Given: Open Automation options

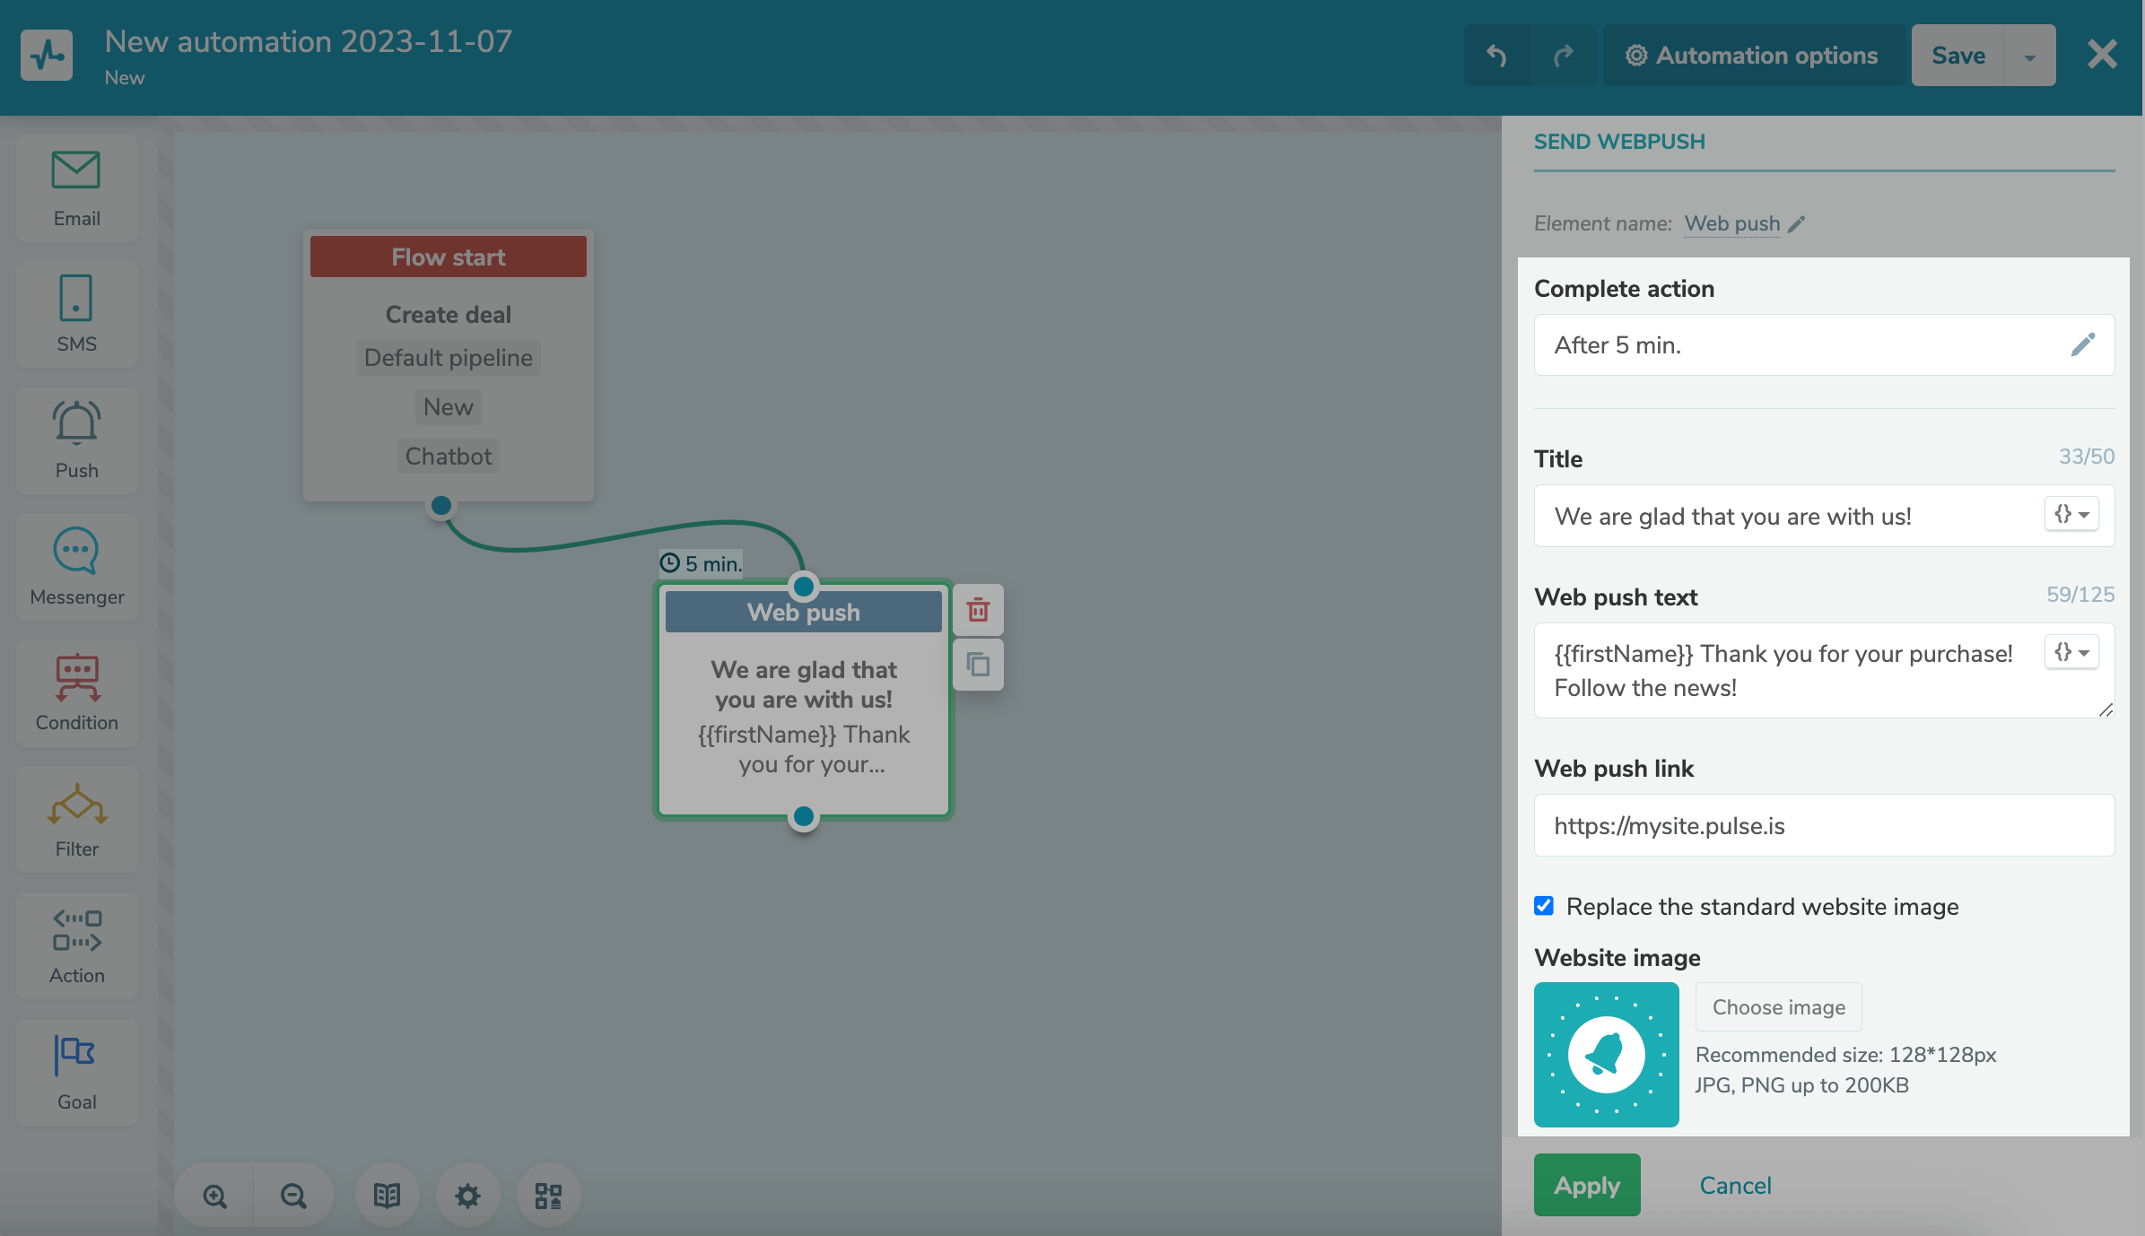Looking at the screenshot, I should (1752, 56).
